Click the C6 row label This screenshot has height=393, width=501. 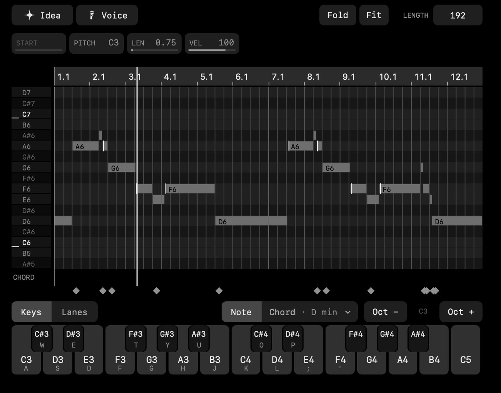pyautogui.click(x=31, y=243)
